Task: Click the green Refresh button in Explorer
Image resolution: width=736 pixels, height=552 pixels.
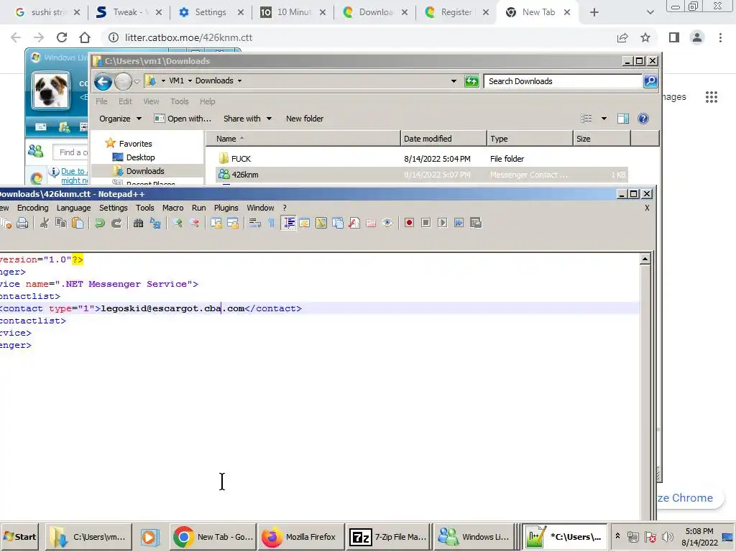Action: pos(471,81)
